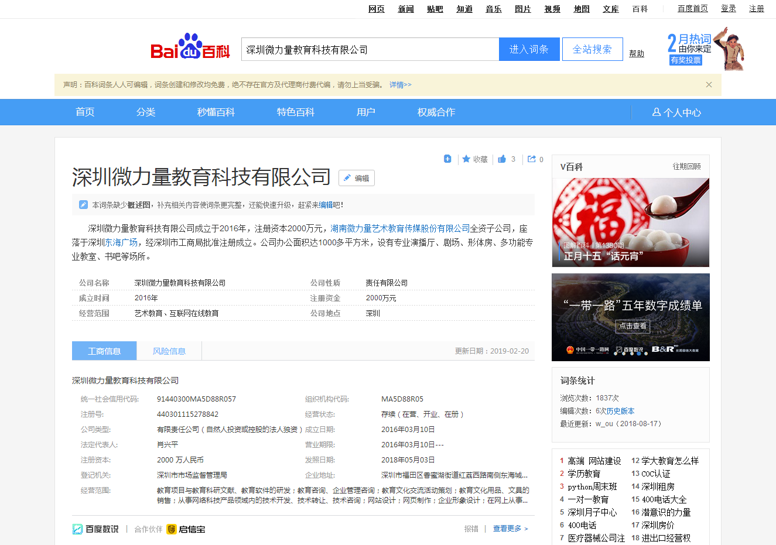Viewport: 776px width, 545px height.
Task: Go to 百度首页 link
Action: pyautogui.click(x=693, y=9)
